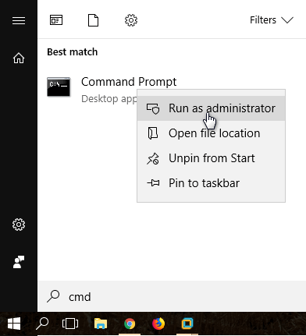This screenshot has height=336, width=306.
Task: Choose Run as administrator
Action: (x=211, y=108)
